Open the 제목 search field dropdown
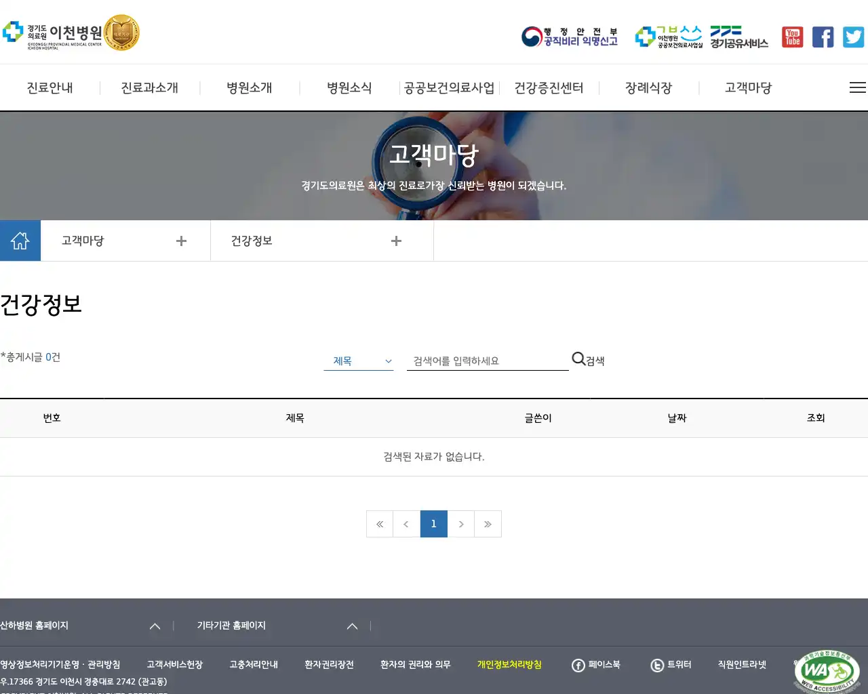 tap(359, 361)
